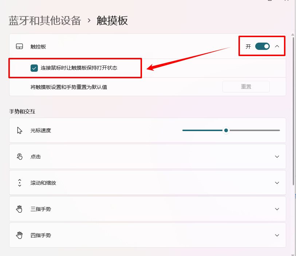Click the 滚动和缩放 row label
The height and width of the screenshot is (256, 296).
43,183
